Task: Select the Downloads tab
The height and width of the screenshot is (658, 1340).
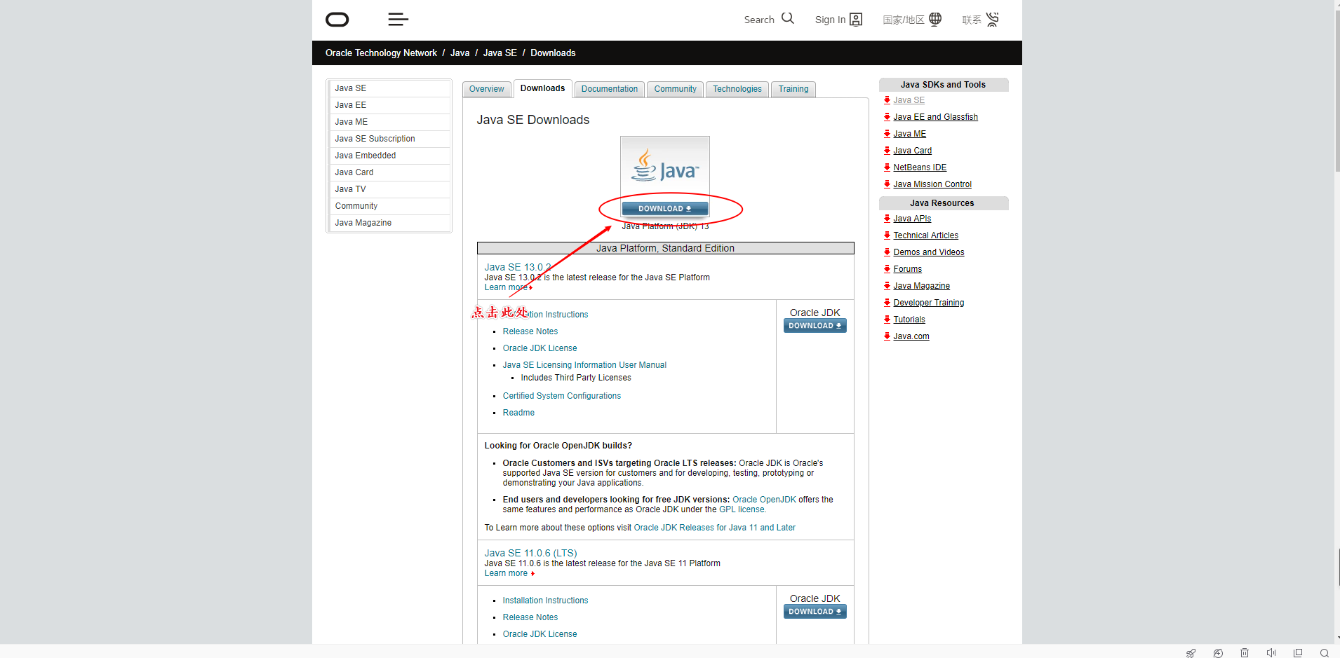Action: point(543,88)
